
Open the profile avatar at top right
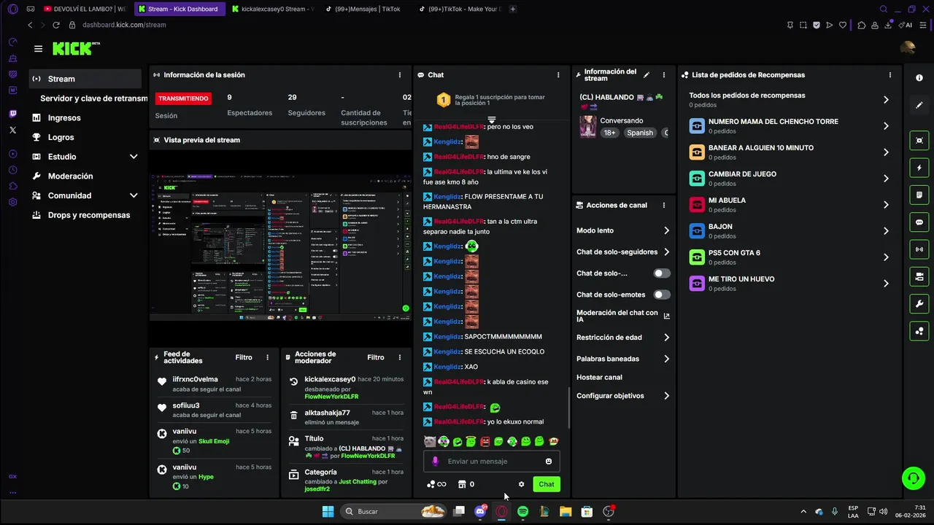pos(908,48)
